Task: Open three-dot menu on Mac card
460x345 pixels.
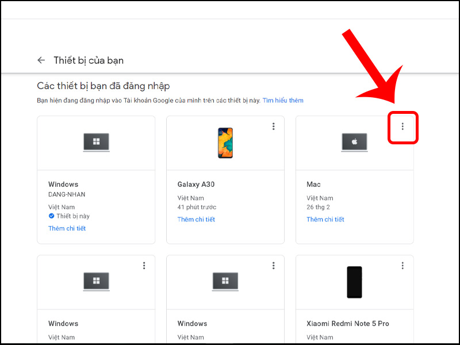Action: [402, 126]
